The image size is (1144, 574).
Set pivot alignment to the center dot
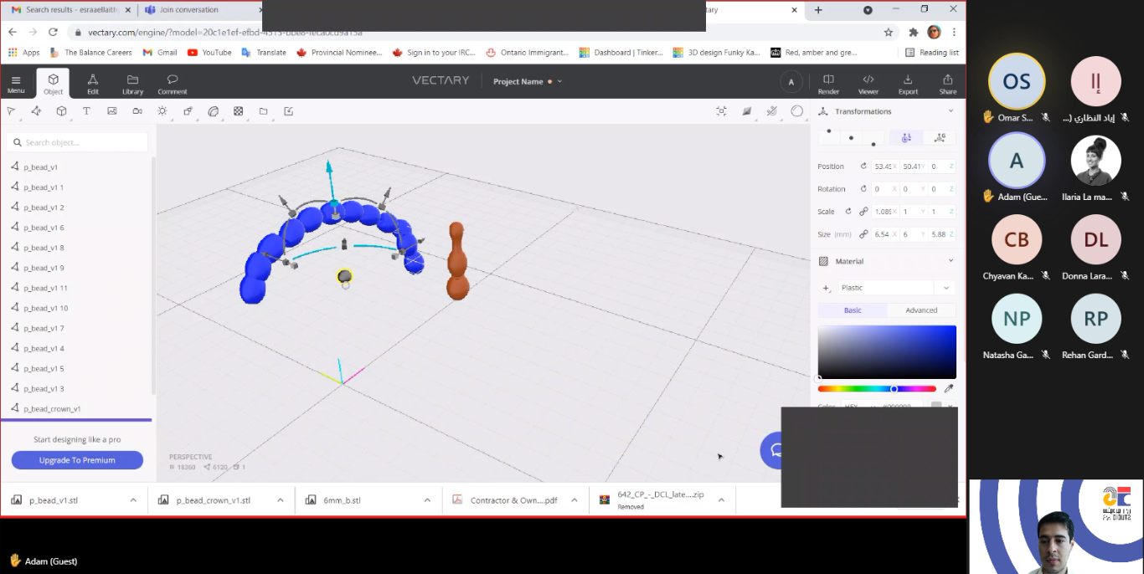click(851, 138)
